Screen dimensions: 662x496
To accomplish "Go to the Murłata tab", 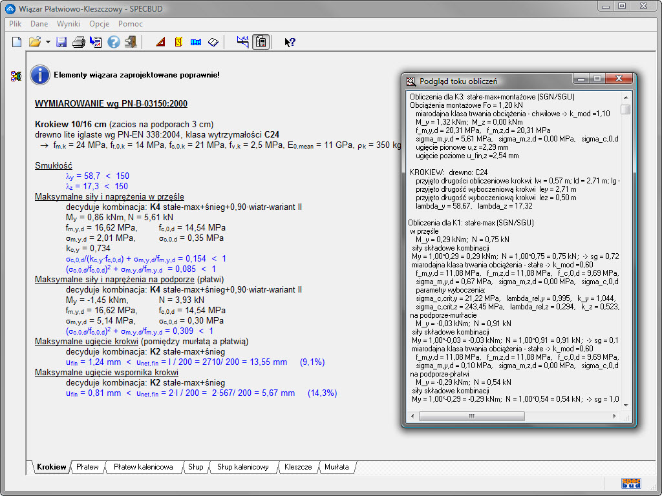I will coord(336,467).
